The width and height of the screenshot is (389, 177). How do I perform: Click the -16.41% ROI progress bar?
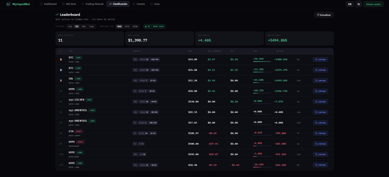(262, 167)
